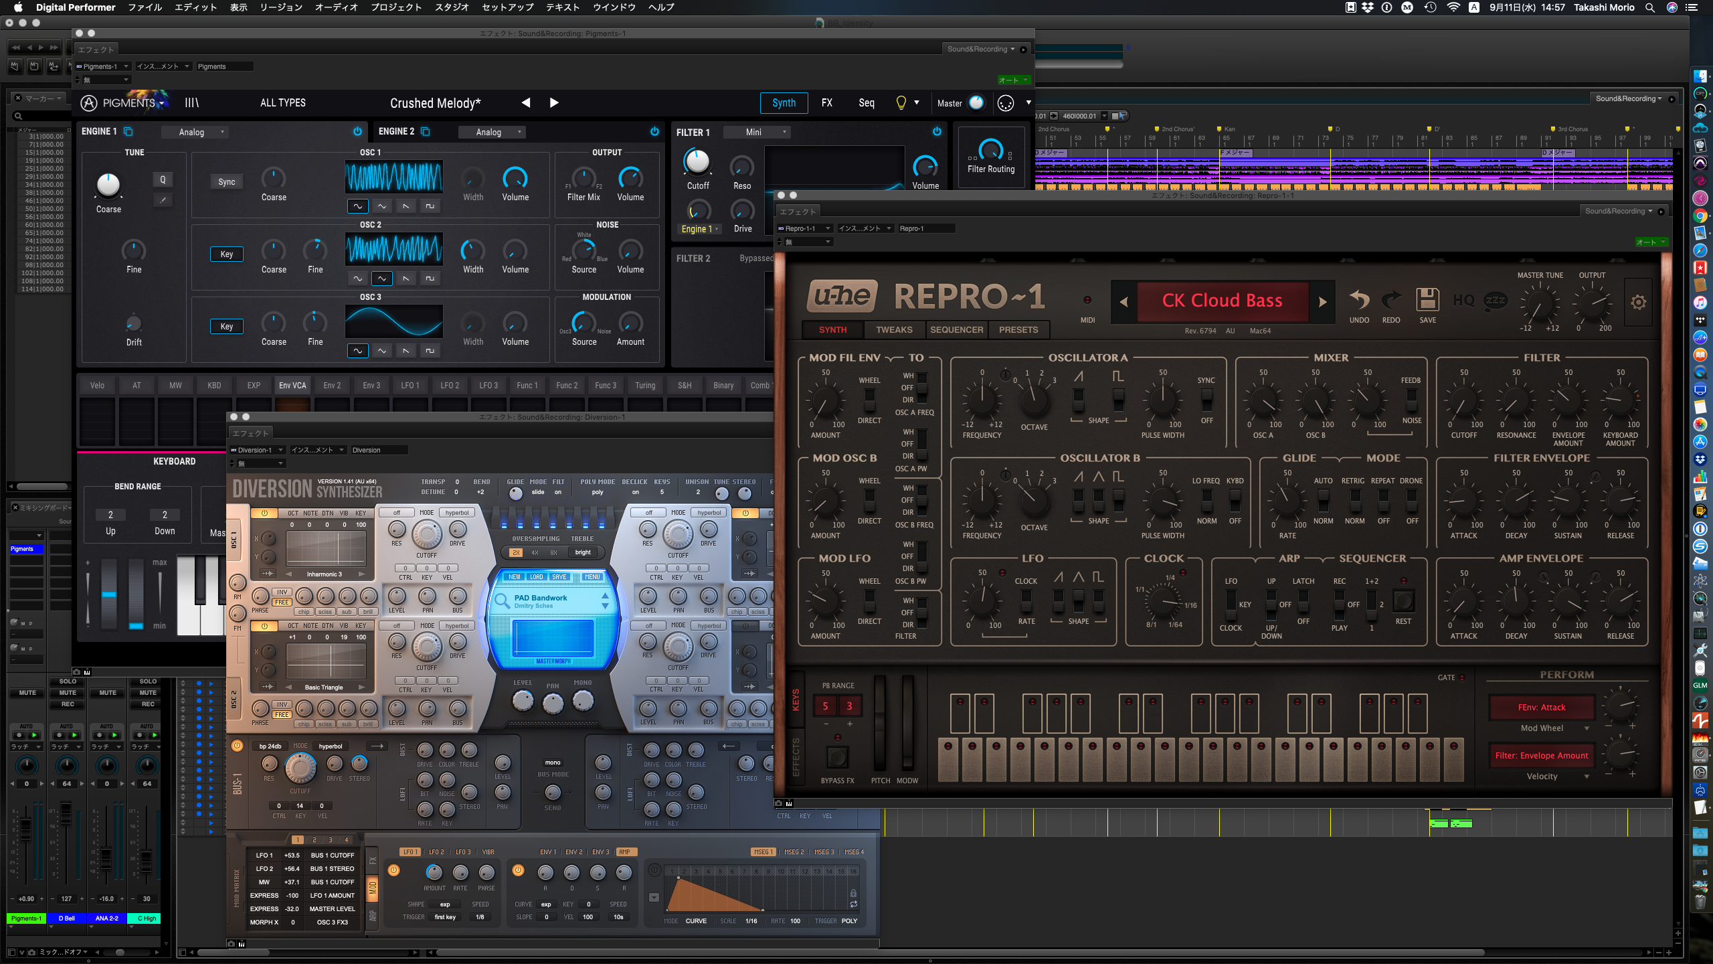Open the プロジェクト menu in menu bar
The height and width of the screenshot is (964, 1713).
point(396,7)
